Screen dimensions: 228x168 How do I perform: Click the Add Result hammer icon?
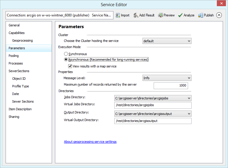[136, 15]
